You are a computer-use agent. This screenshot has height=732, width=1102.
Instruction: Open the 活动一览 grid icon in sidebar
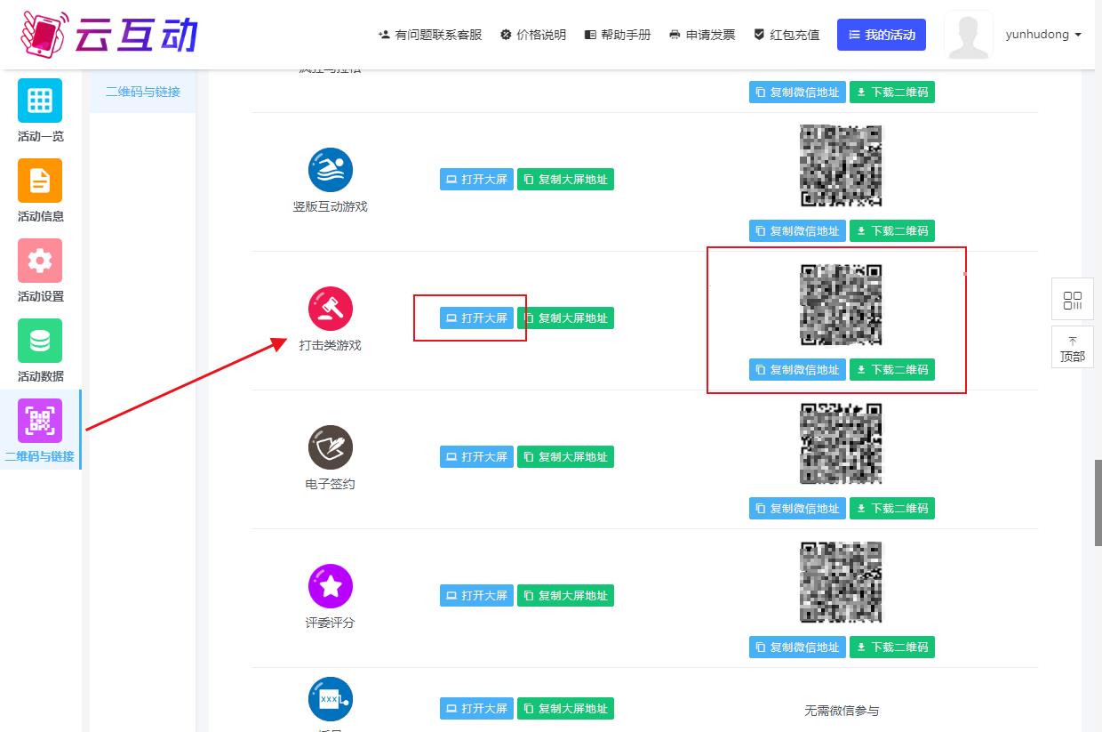[x=40, y=101]
